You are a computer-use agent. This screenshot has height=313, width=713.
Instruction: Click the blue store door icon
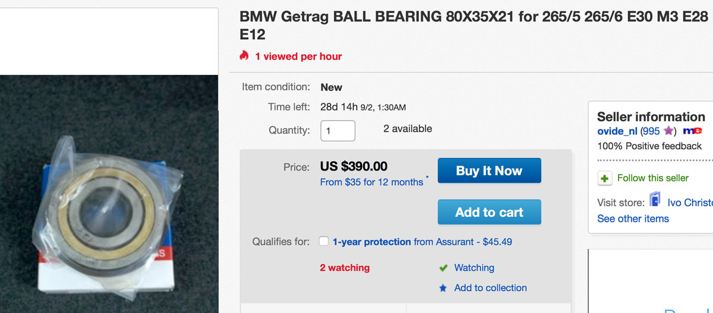click(655, 200)
